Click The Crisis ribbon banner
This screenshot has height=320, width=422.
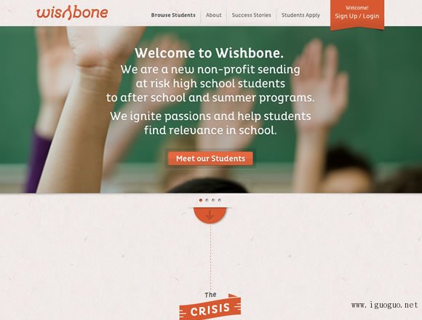click(210, 308)
